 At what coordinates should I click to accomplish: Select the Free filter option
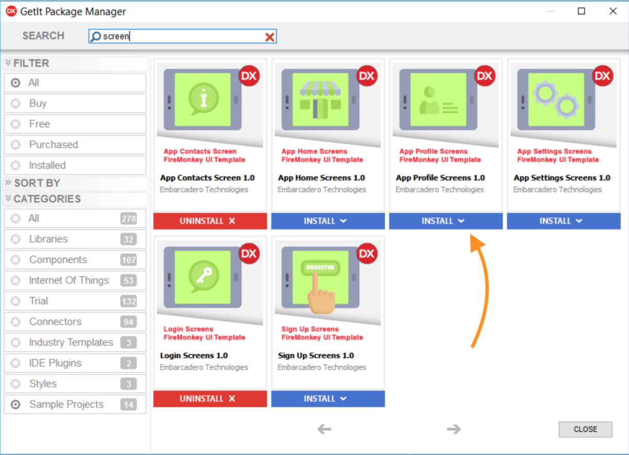pyautogui.click(x=75, y=124)
